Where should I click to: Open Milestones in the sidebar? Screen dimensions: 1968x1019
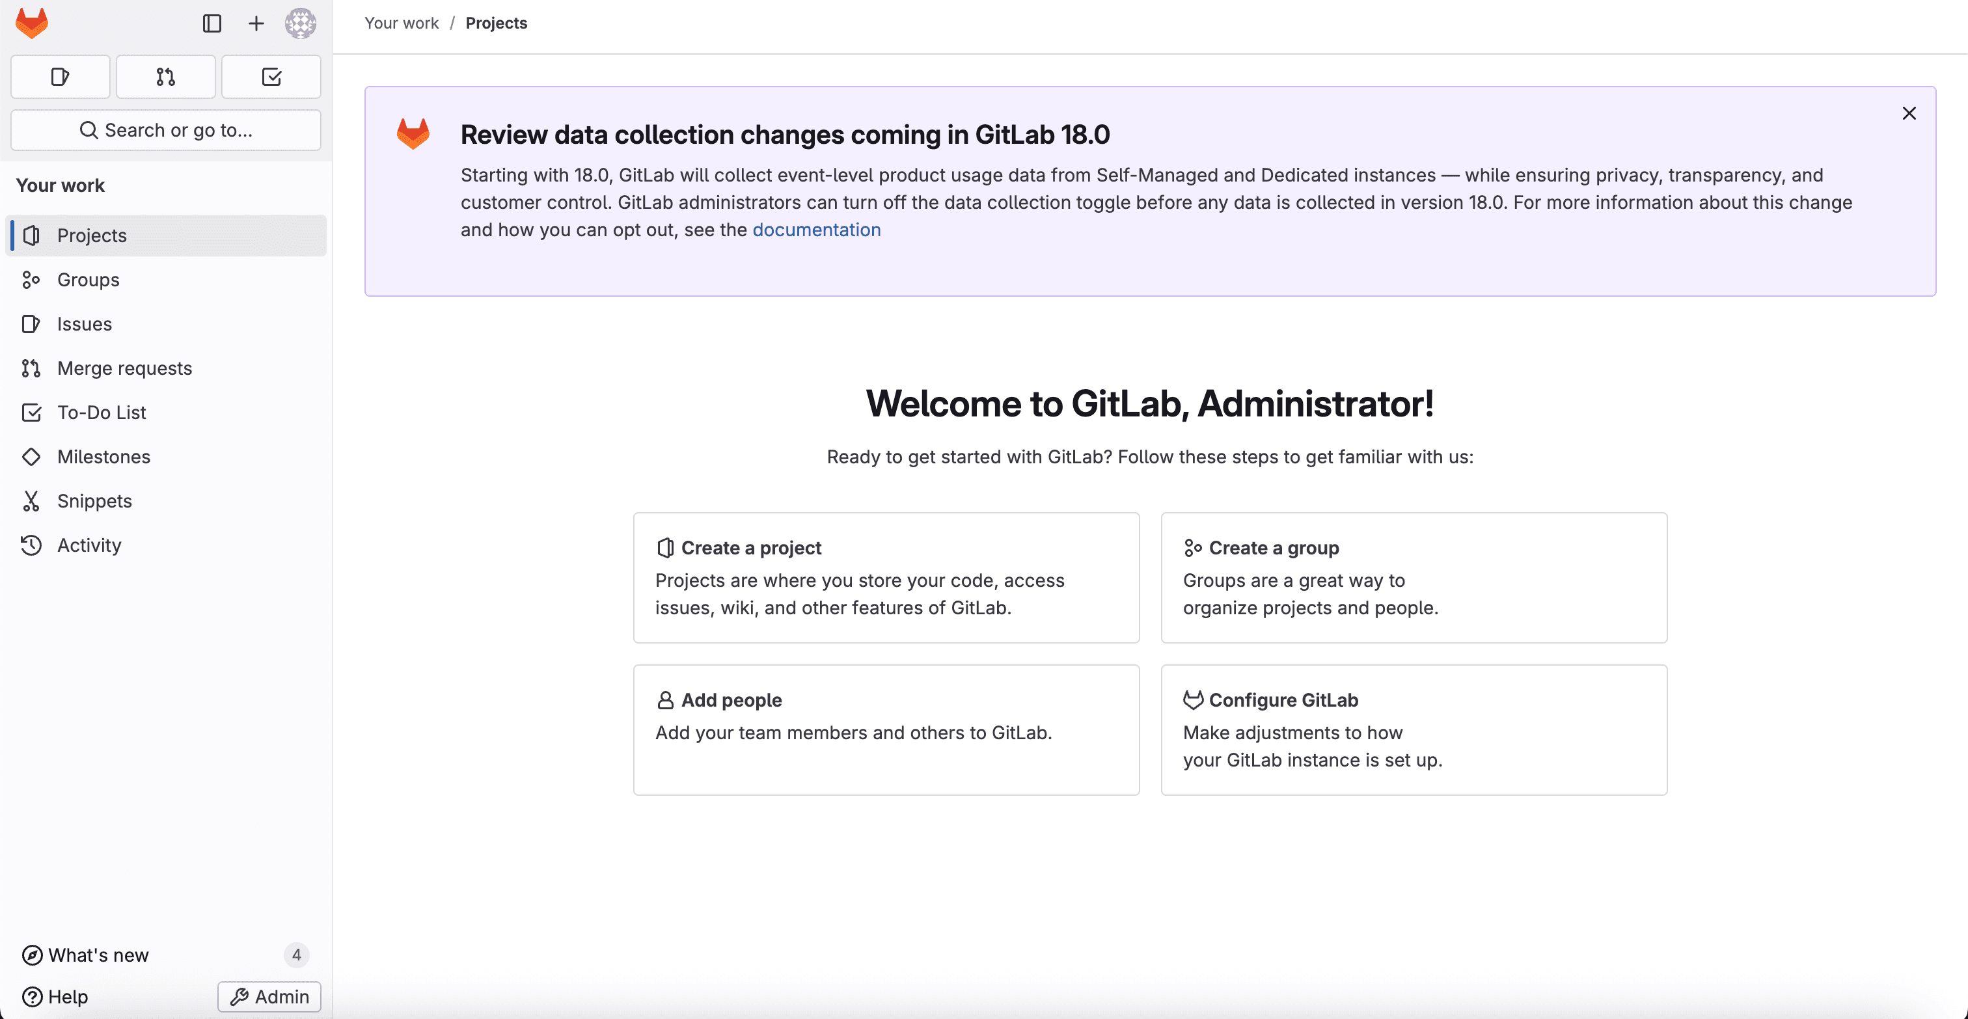point(166,457)
